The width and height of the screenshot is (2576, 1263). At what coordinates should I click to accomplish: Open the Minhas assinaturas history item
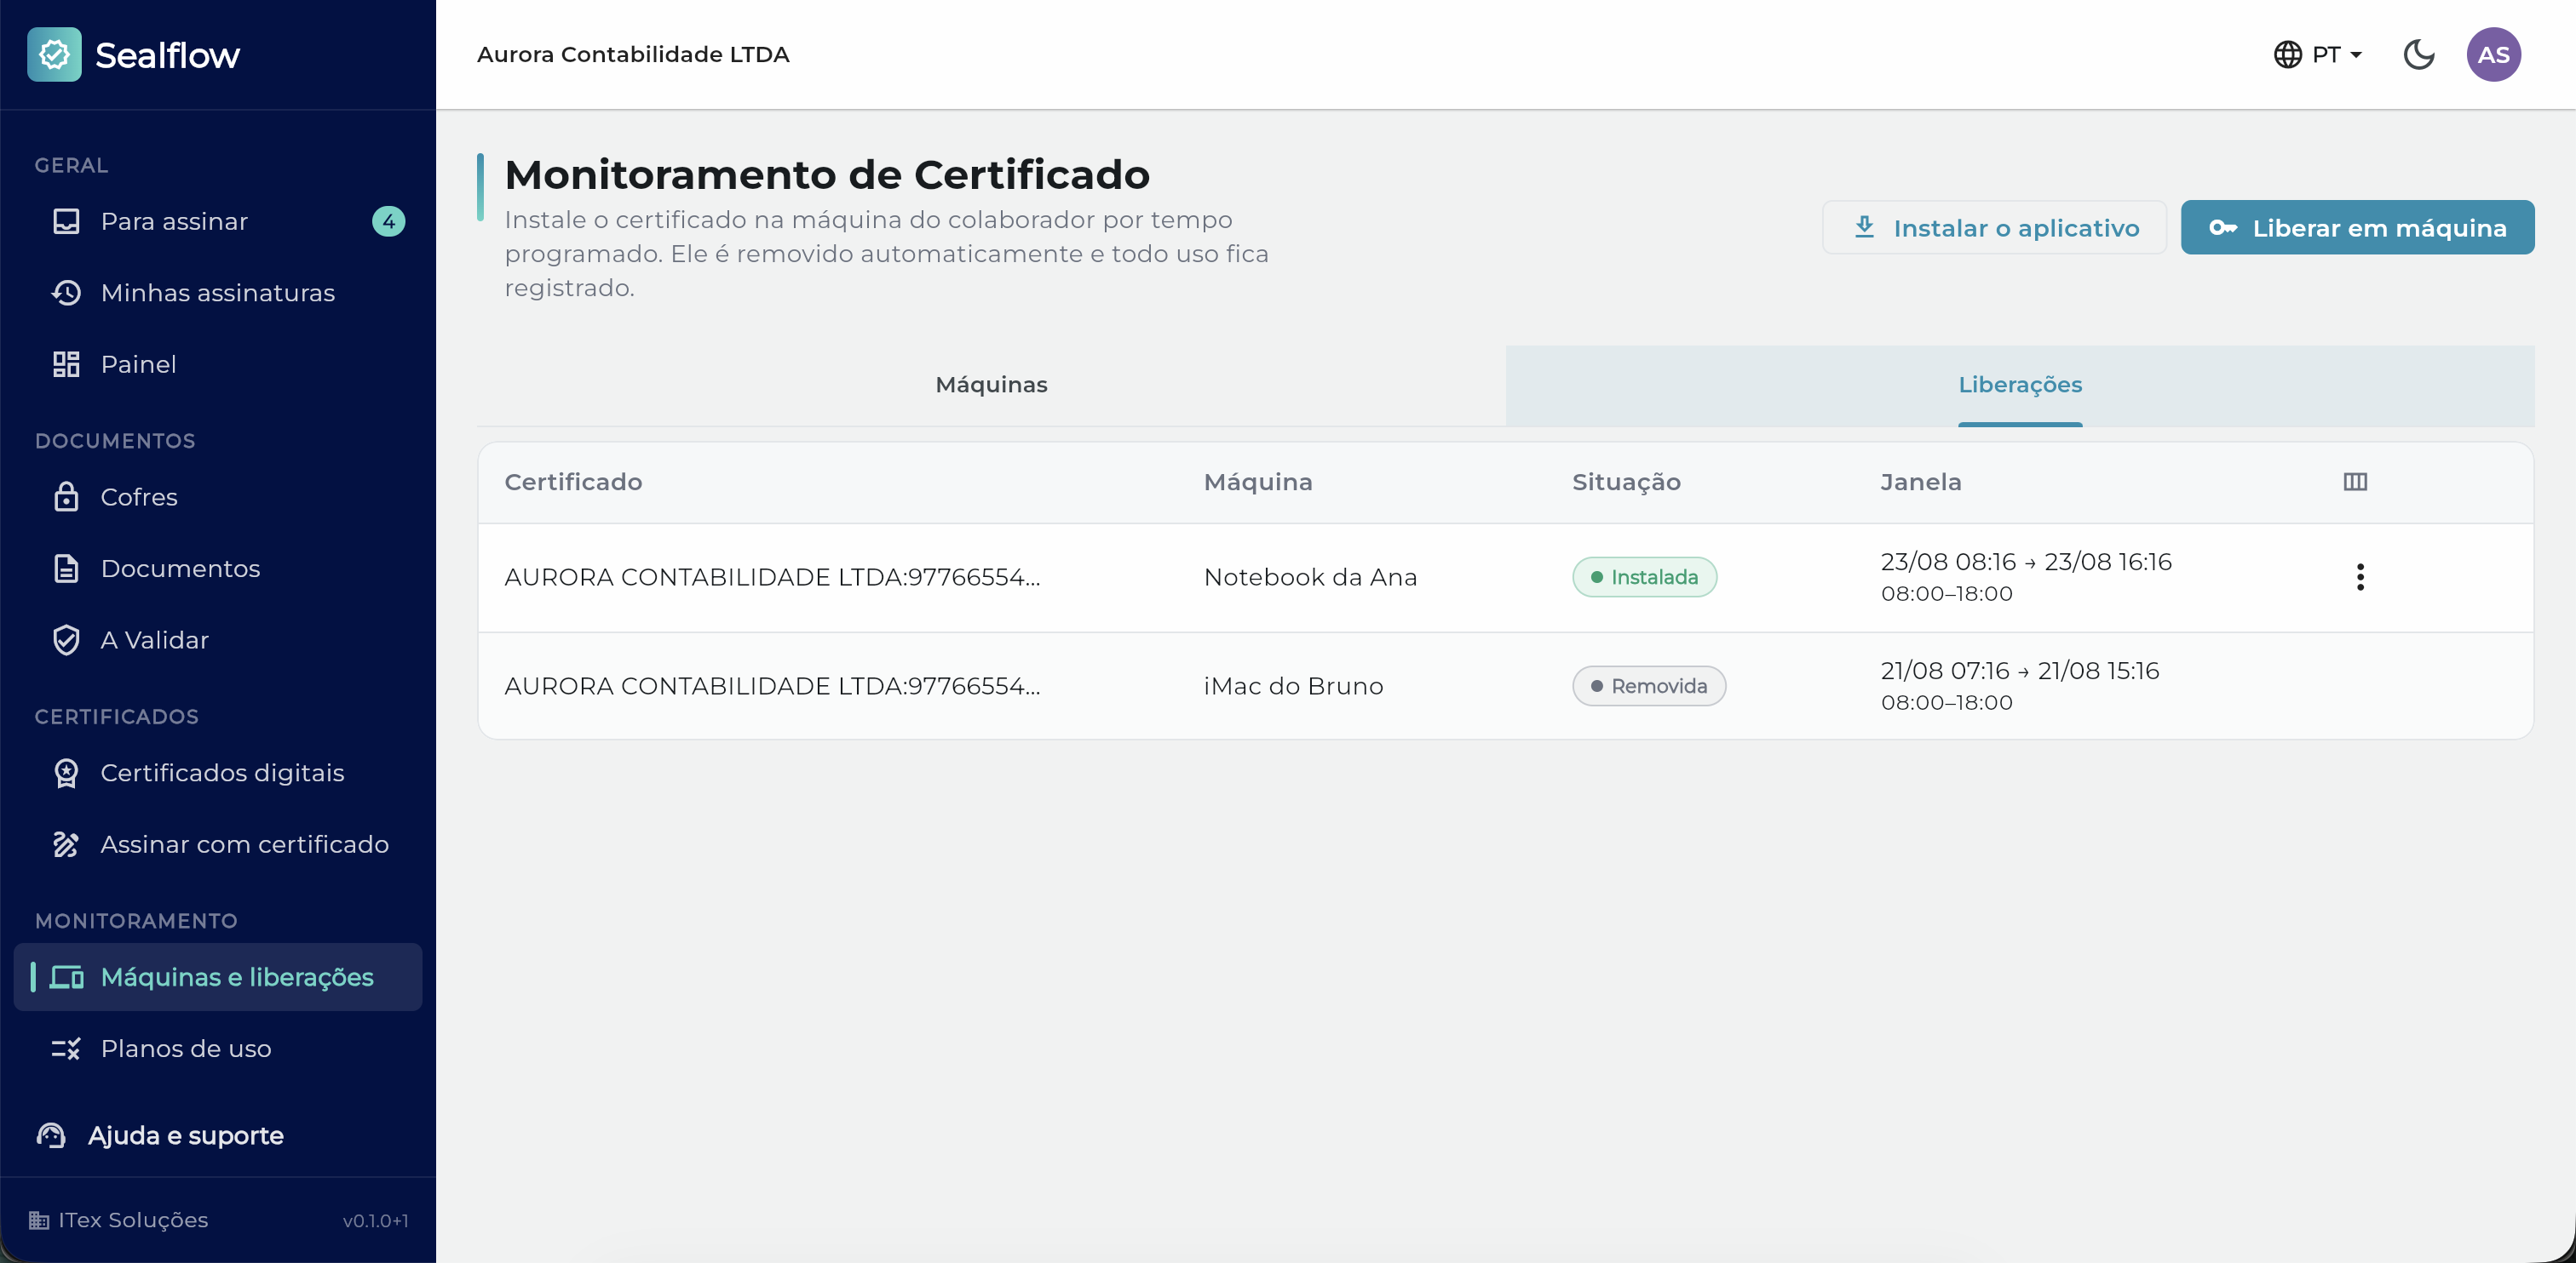tap(218, 293)
